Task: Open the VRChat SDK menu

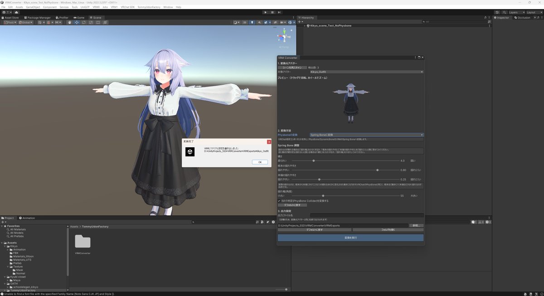Action: point(127,7)
